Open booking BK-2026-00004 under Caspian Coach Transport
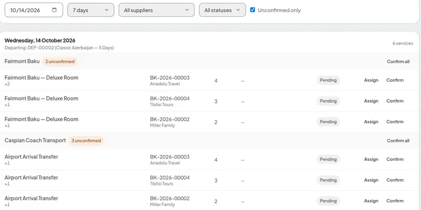 170,177
